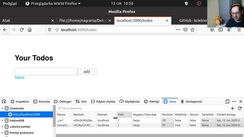The width and height of the screenshot is (244, 137).
Task: Sort by Wygasa / Max-Age column
Action: [146, 115]
